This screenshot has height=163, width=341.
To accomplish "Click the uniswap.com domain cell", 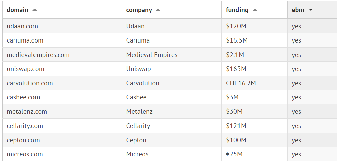I will [25, 69].
